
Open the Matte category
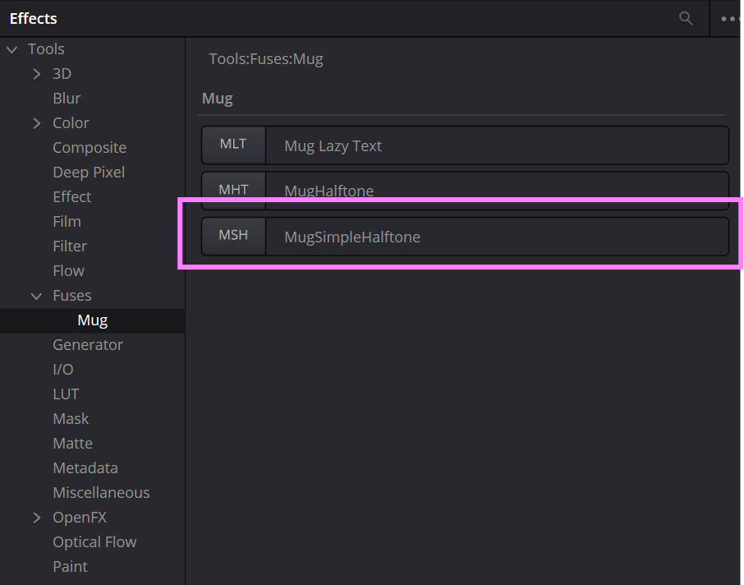[72, 444]
